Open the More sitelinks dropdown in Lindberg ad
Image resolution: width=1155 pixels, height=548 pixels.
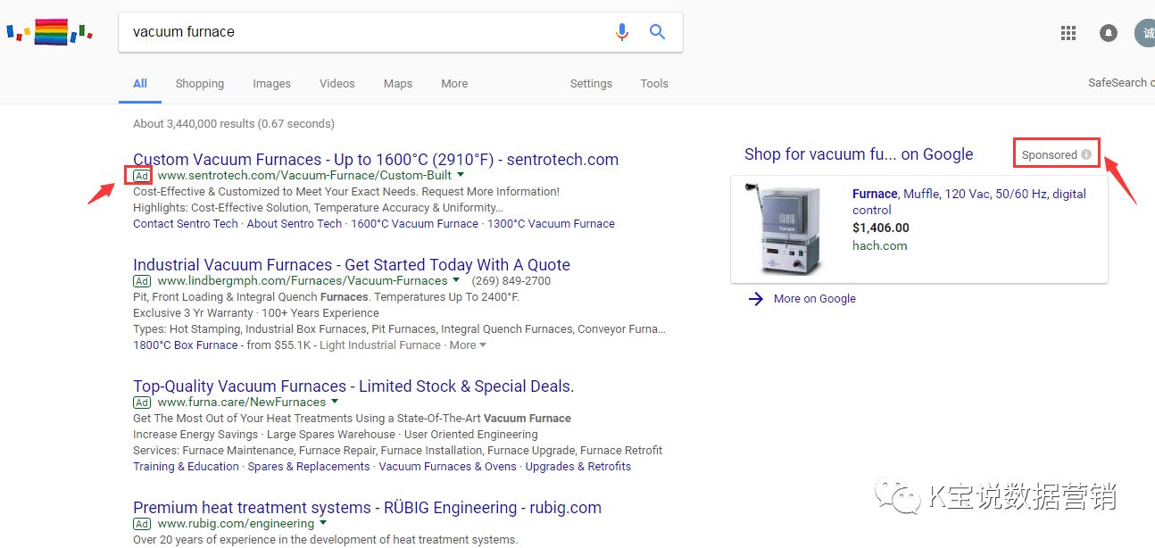[x=468, y=345]
